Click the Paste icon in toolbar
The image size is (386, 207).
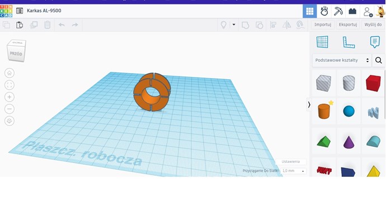[x=20, y=25]
